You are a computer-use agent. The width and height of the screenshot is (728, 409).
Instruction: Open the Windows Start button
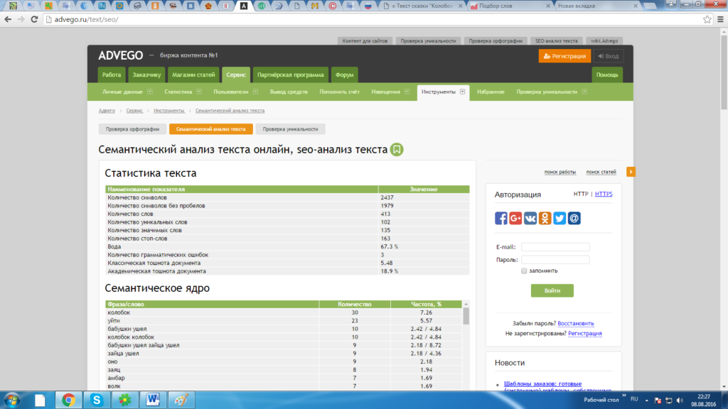coord(12,400)
